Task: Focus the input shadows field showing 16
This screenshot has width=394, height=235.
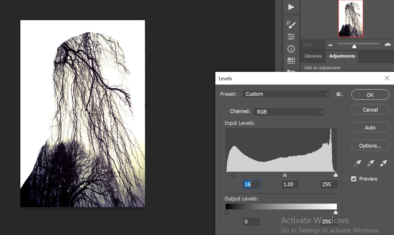Action: [252, 184]
